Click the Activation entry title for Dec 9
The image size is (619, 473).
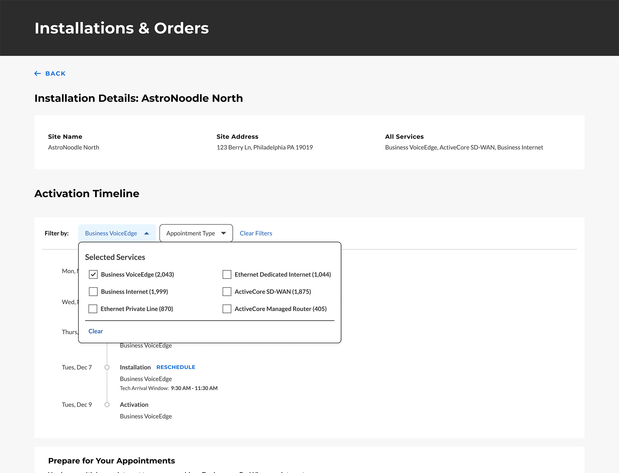point(134,405)
